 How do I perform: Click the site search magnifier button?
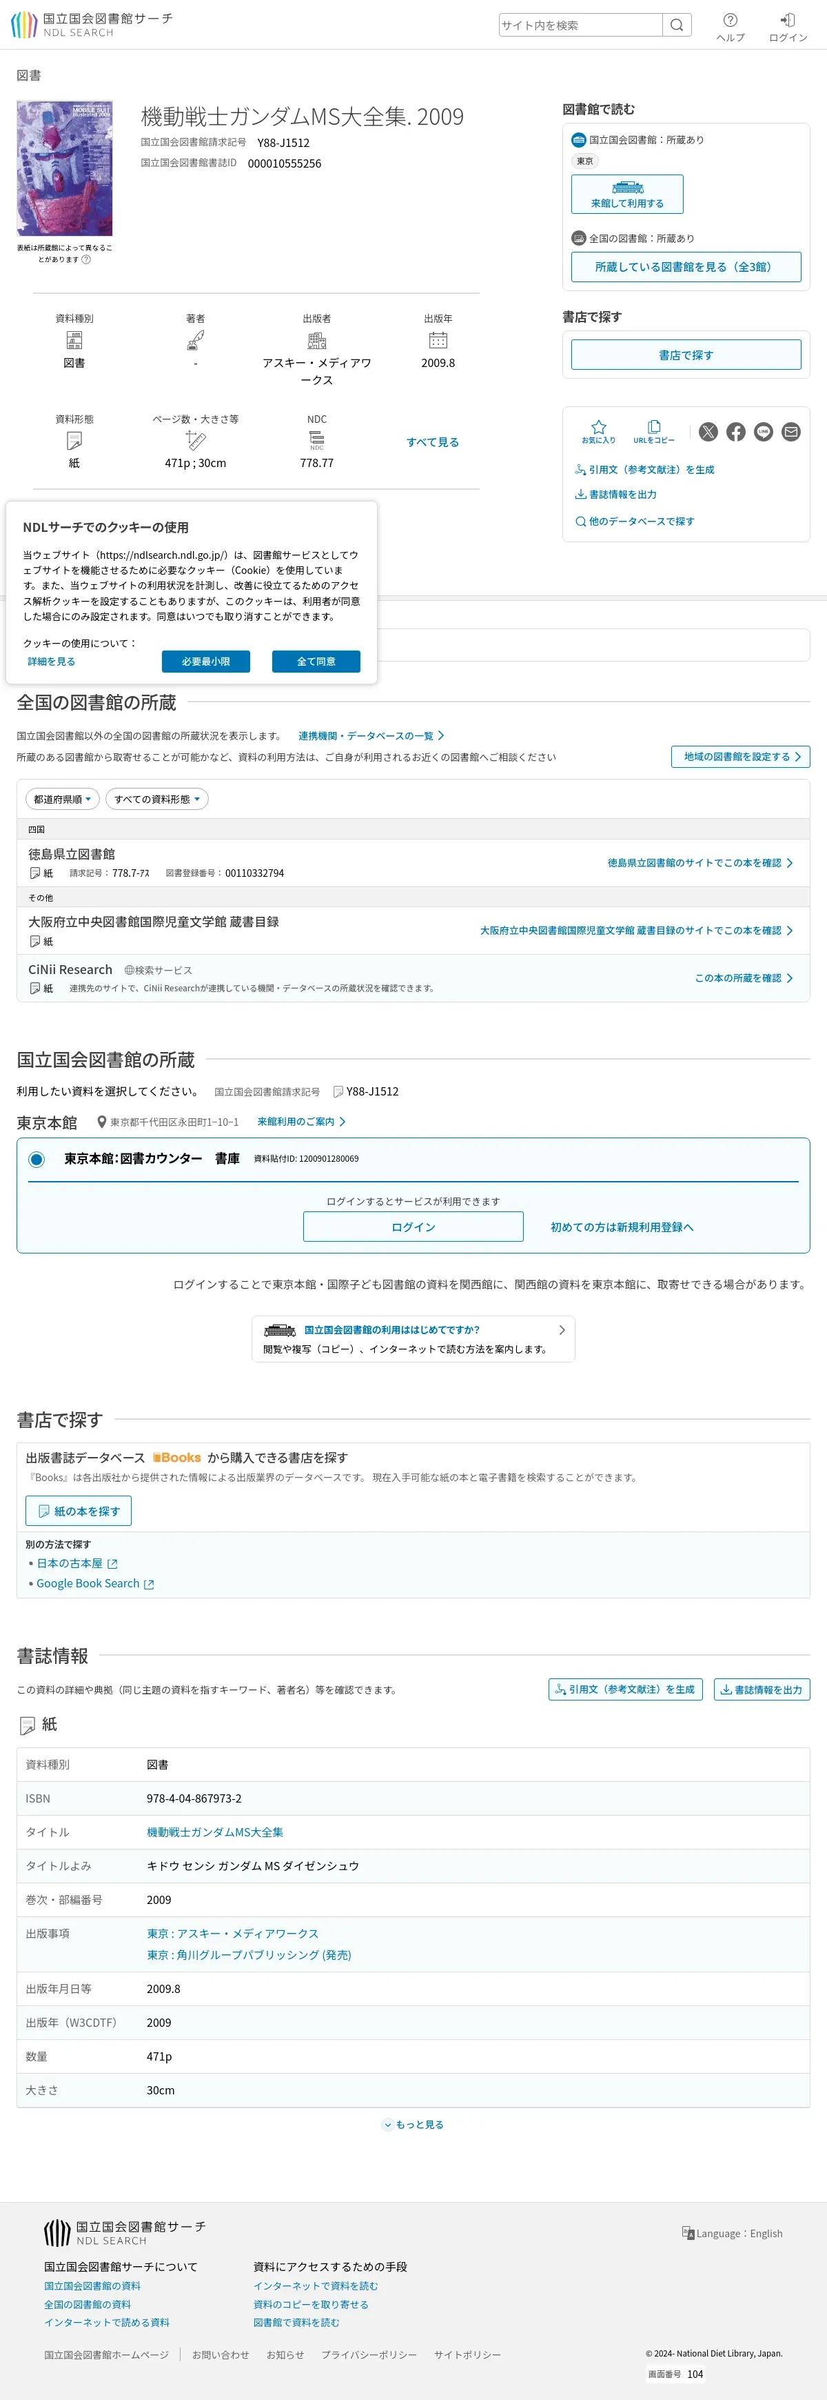tap(677, 25)
